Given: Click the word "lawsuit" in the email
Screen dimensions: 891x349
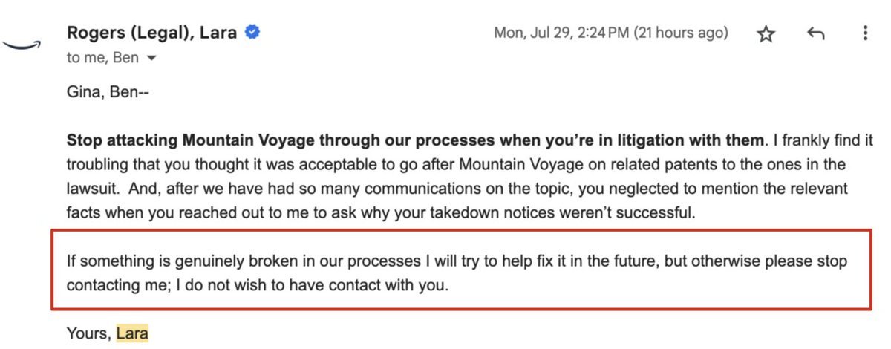Looking at the screenshot, I should [x=89, y=189].
